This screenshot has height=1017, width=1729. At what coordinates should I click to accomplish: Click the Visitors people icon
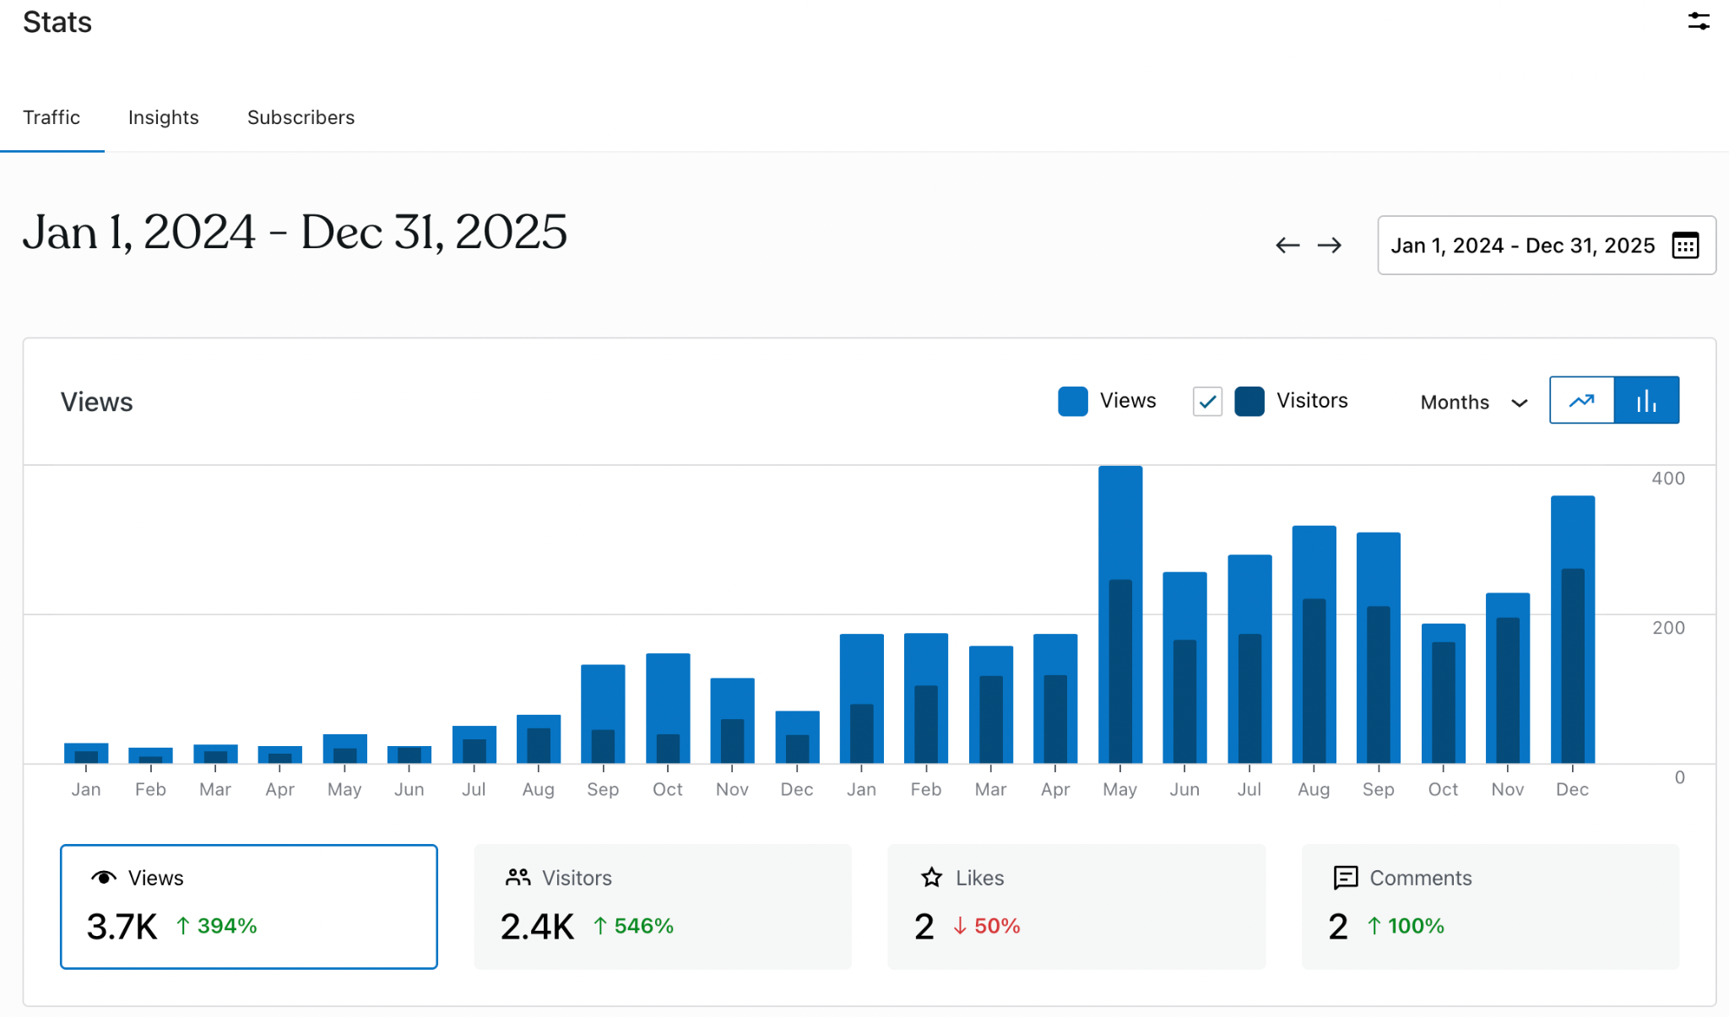click(518, 878)
